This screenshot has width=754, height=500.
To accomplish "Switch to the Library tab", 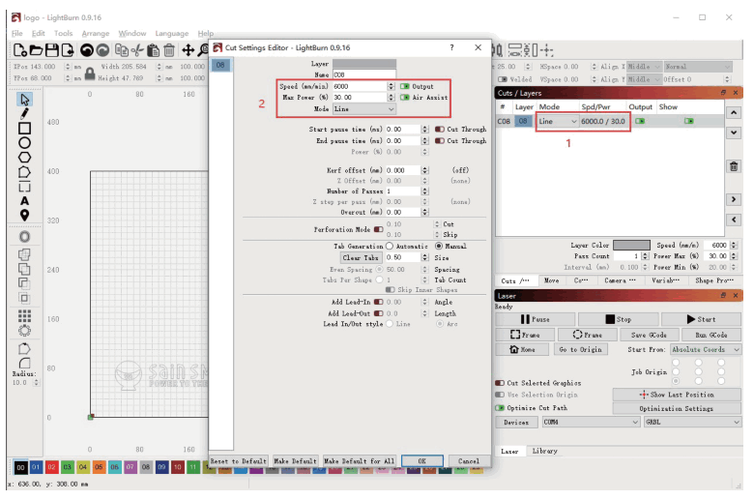I will tap(544, 451).
